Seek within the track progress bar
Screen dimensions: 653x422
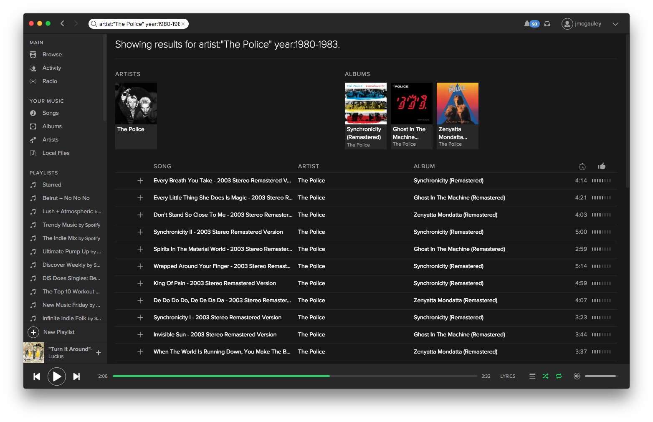click(x=295, y=376)
